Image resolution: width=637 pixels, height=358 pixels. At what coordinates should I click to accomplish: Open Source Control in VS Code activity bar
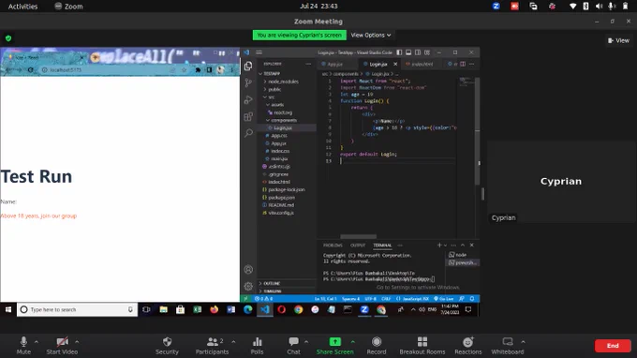248,82
